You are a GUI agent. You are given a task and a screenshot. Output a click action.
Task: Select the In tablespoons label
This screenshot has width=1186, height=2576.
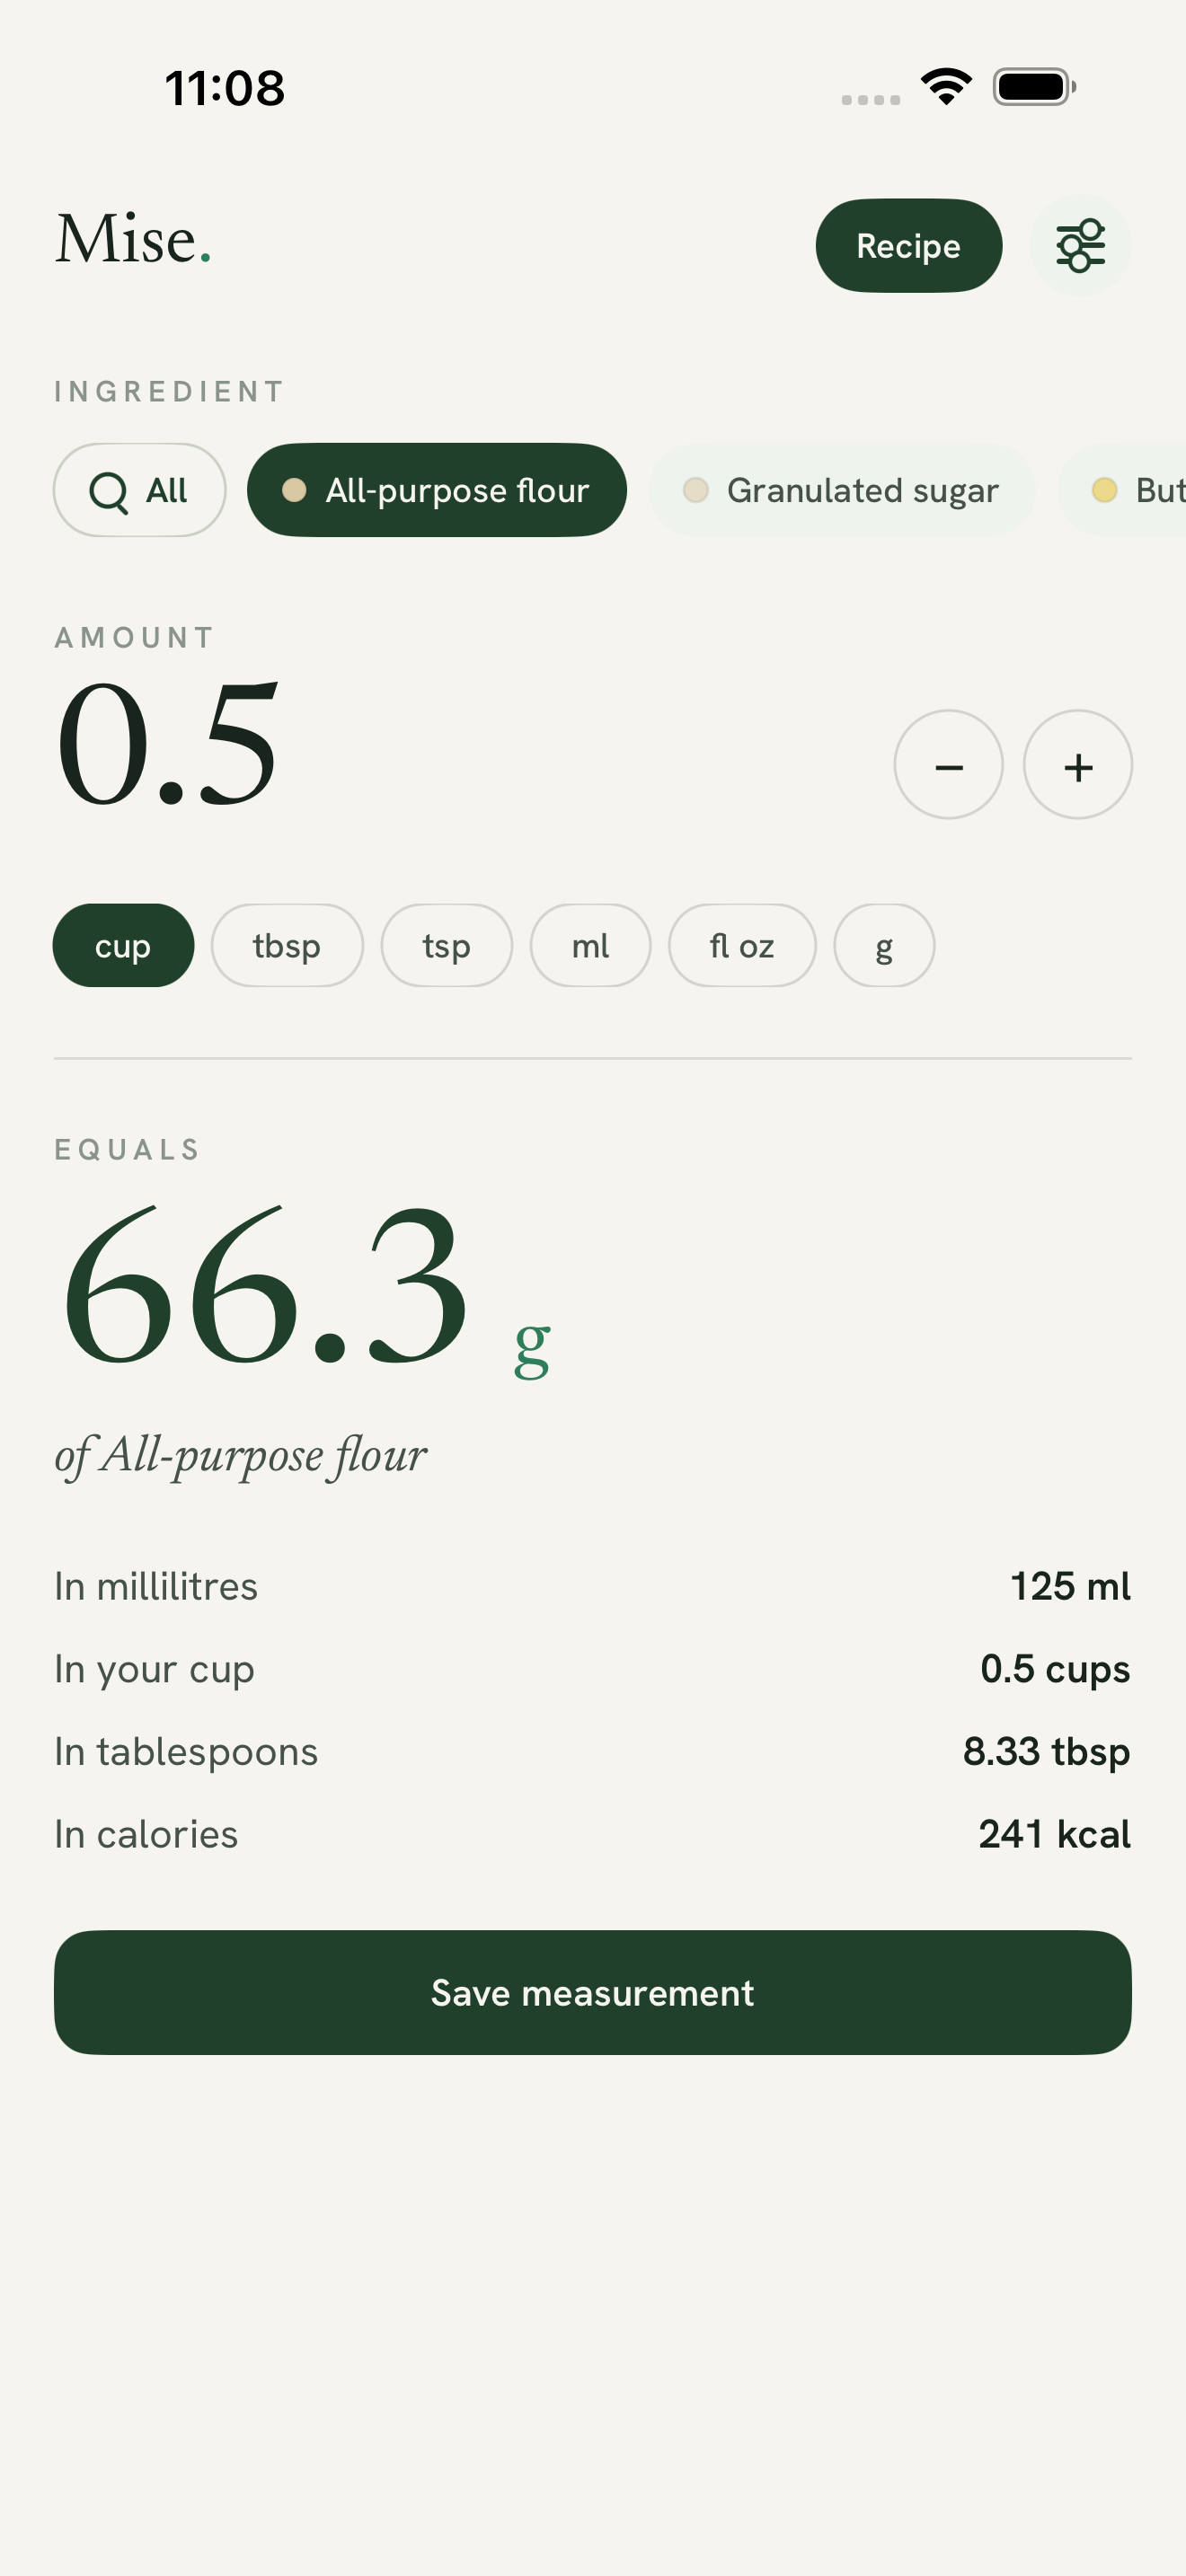(186, 1752)
